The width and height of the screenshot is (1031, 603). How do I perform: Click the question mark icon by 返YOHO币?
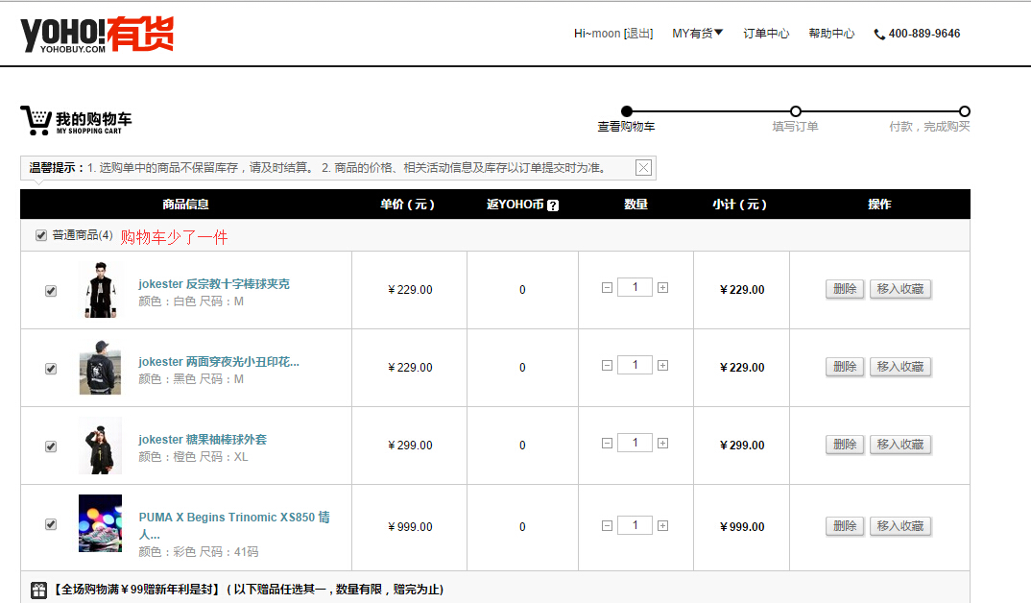pyautogui.click(x=553, y=205)
